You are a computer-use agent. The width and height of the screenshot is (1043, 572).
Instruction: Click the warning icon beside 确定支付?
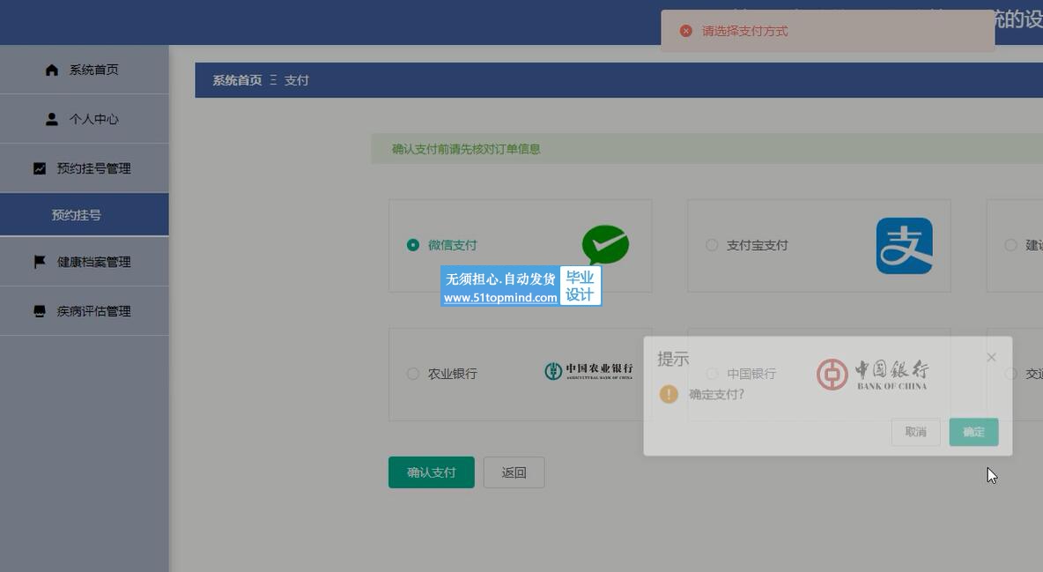click(x=669, y=394)
